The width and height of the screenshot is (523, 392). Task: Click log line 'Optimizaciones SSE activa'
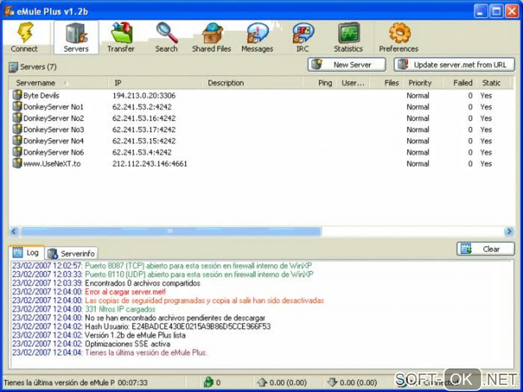(127, 344)
